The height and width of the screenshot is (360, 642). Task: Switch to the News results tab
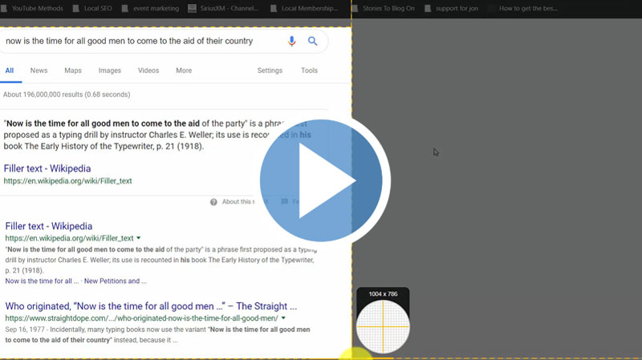tap(39, 71)
